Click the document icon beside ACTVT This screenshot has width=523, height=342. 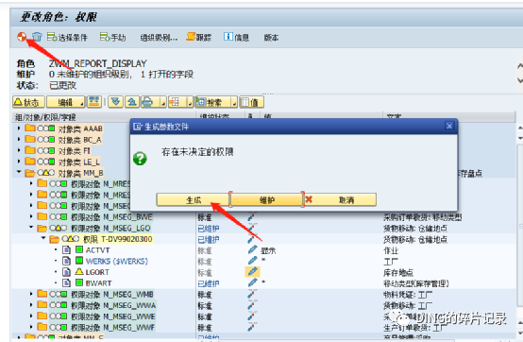click(x=66, y=250)
